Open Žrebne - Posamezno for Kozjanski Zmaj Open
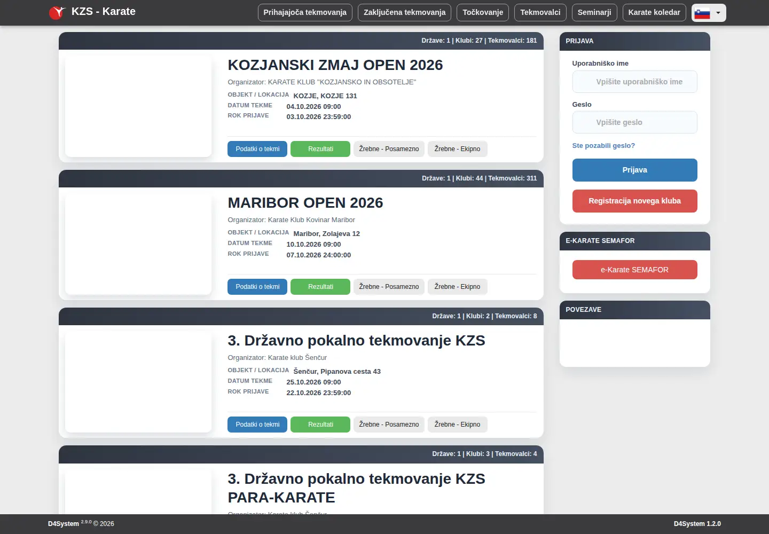The width and height of the screenshot is (769, 534). point(389,149)
